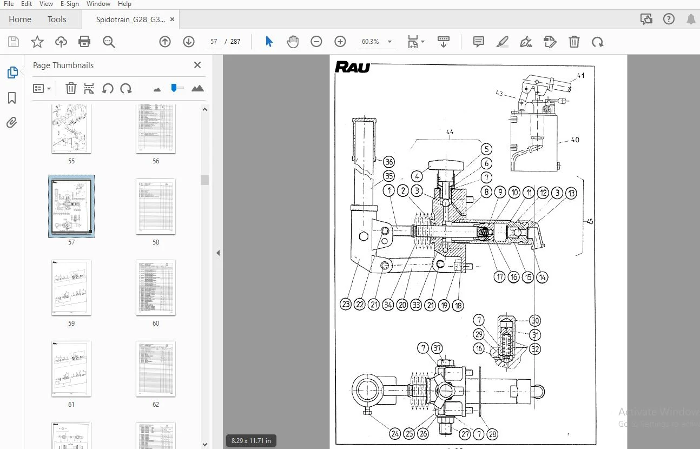Viewport: 700px width, 449px height.
Task: Select the page 62 thumbnail
Action: [x=156, y=369]
